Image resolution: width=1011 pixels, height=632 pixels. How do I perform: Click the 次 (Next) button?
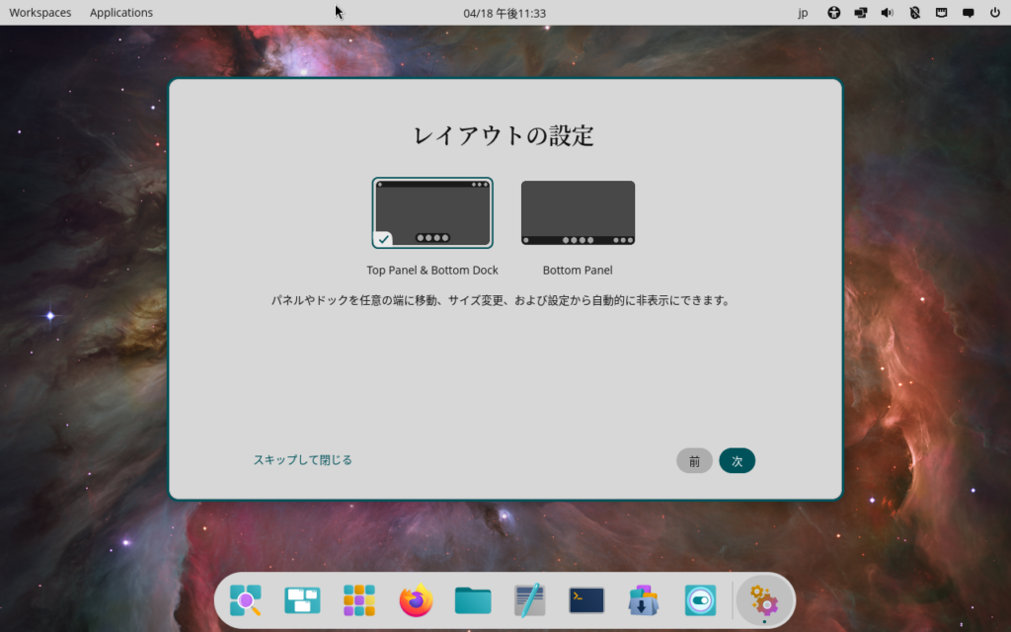point(737,460)
